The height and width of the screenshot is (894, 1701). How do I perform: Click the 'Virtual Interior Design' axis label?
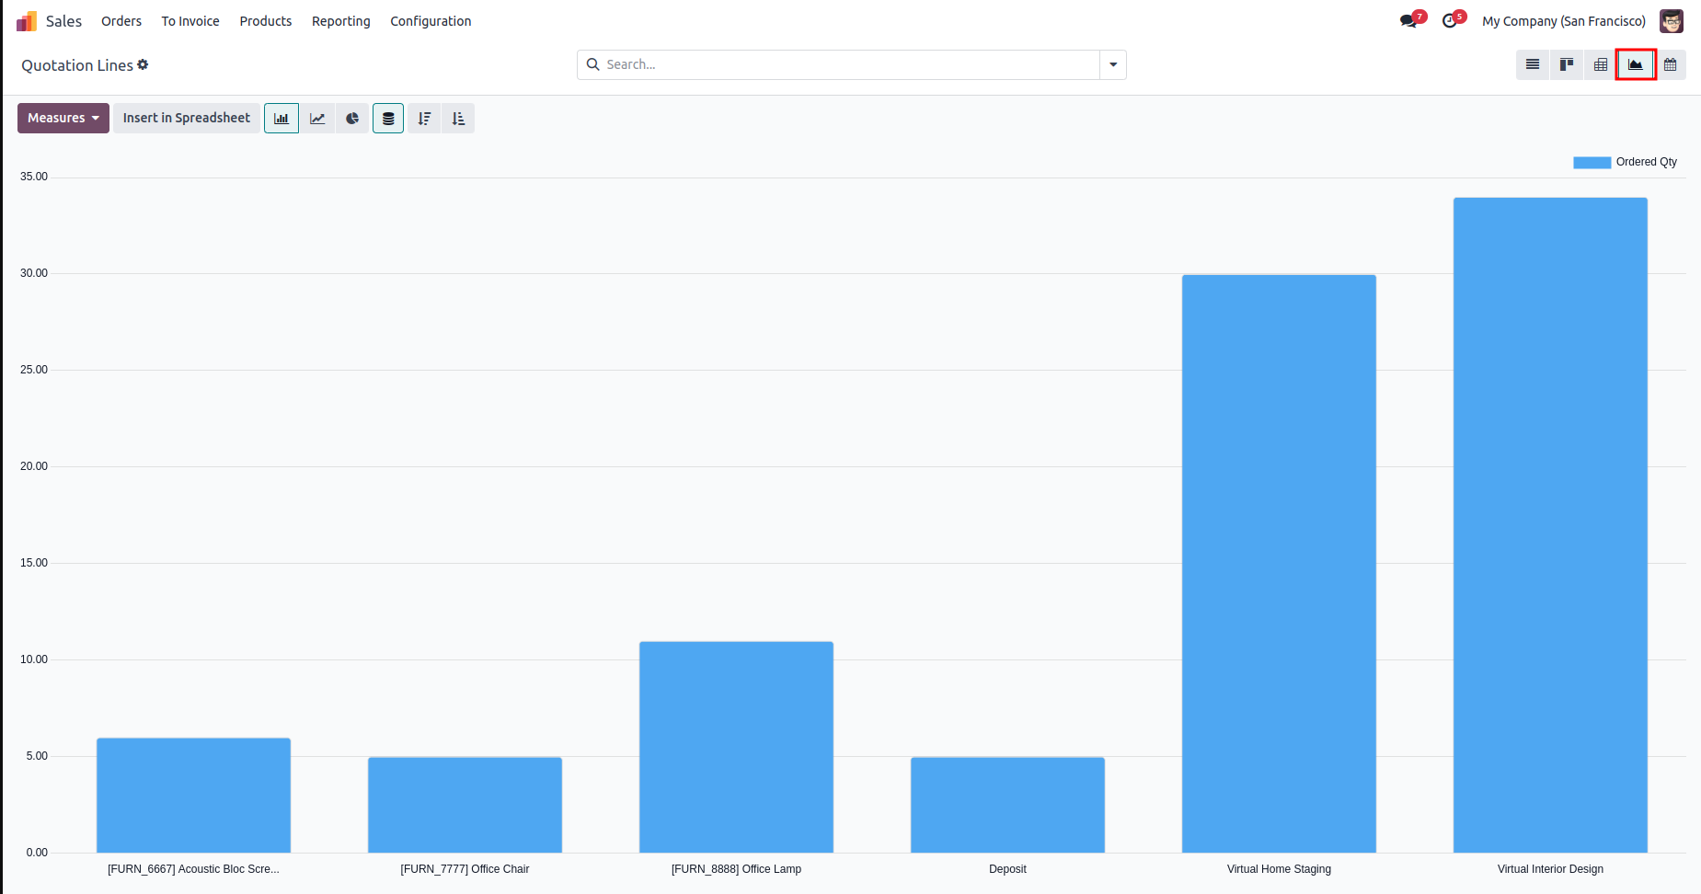1550,869
